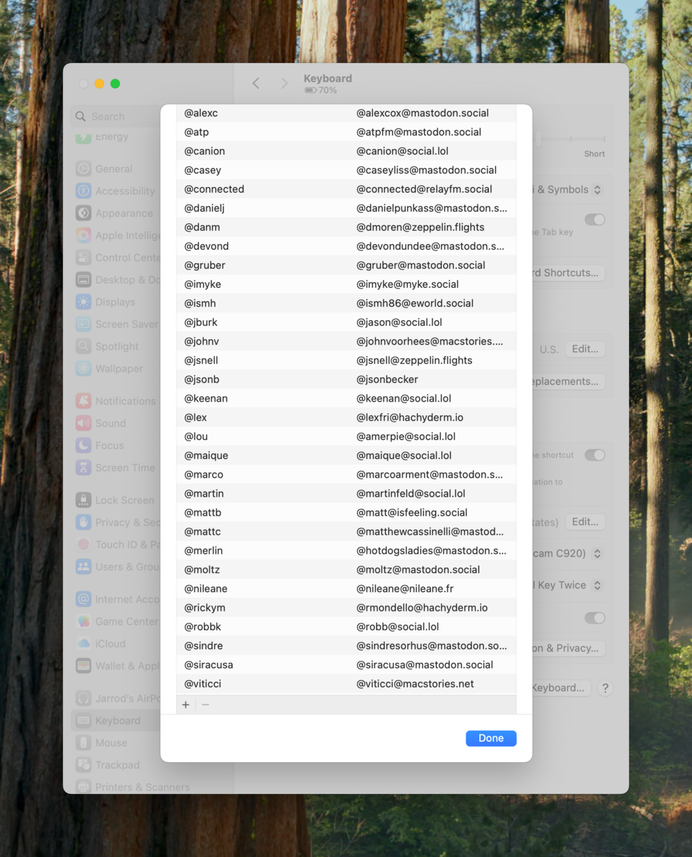692x857 pixels.
Task: Click the Keyboard Shortcuts button
Action: [x=569, y=272]
